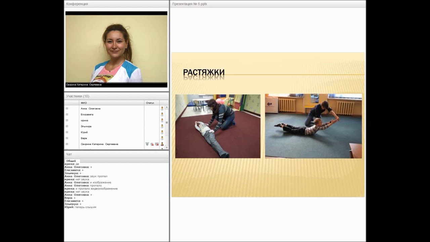Click chat message 'и пропало видеоизображение'

[x=96, y=189]
